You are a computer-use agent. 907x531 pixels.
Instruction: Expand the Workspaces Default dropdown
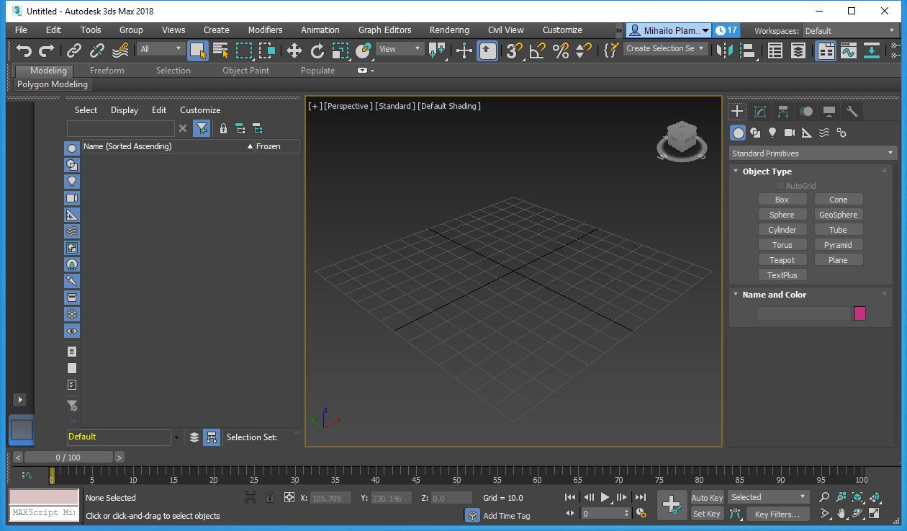tap(849, 31)
